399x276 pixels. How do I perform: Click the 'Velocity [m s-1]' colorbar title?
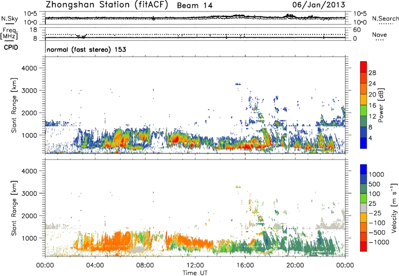394,208
